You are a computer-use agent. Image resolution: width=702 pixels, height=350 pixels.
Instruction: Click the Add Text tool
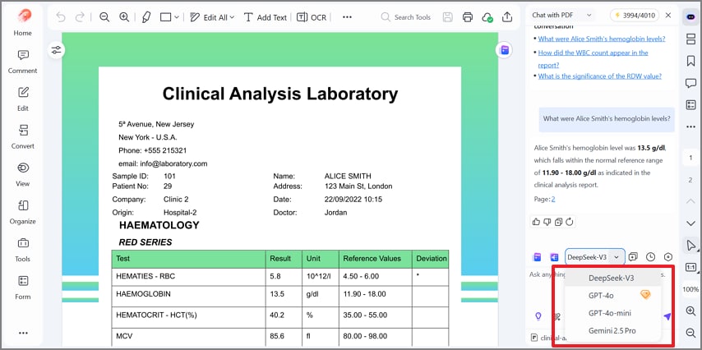[x=265, y=17]
